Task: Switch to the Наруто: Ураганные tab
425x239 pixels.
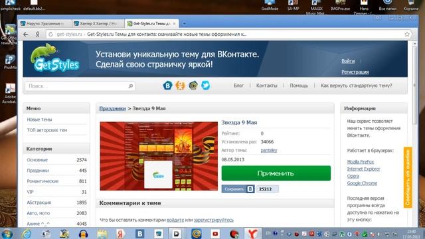Action: [44, 24]
